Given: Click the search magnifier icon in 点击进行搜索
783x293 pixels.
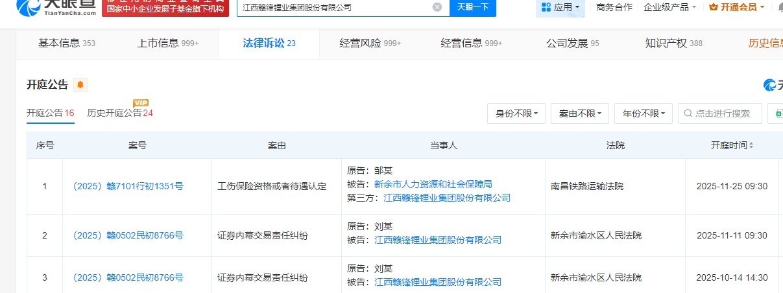Looking at the screenshot, I should pyautogui.click(x=688, y=113).
